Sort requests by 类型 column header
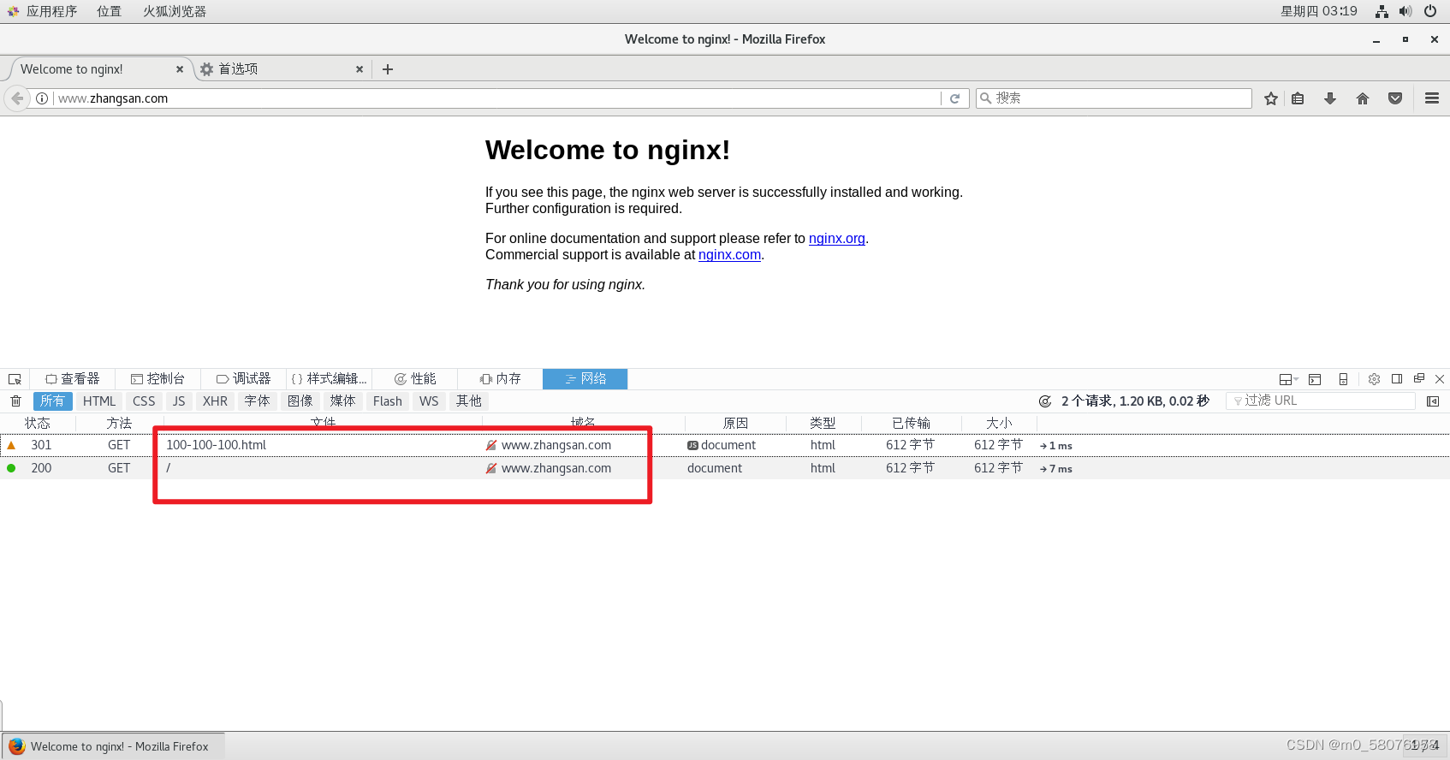Screen dimensions: 1450x760 click(x=823, y=424)
